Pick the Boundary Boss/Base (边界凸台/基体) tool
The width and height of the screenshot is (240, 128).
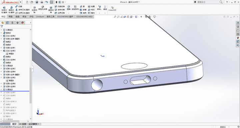pos(23,13)
